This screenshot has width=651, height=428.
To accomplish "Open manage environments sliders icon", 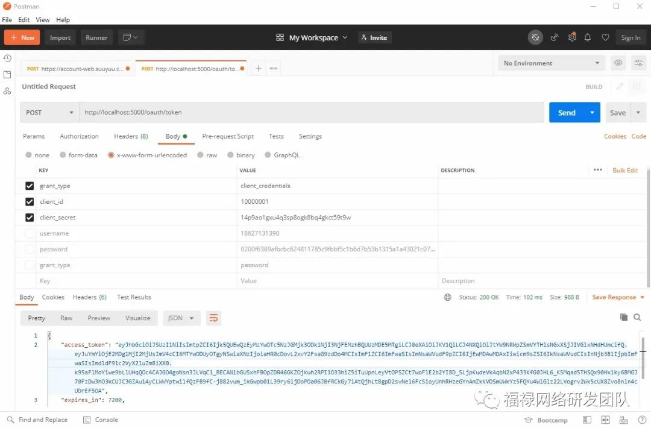I will [x=638, y=63].
